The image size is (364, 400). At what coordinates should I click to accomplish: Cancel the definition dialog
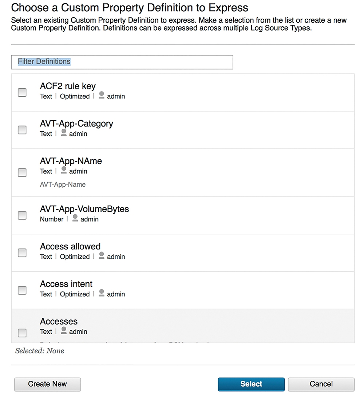(x=321, y=384)
